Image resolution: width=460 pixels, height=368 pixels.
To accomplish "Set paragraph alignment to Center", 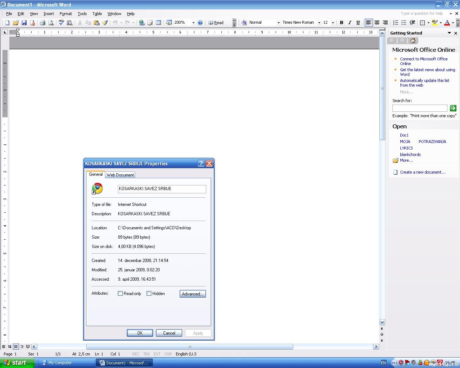I will tap(377, 23).
